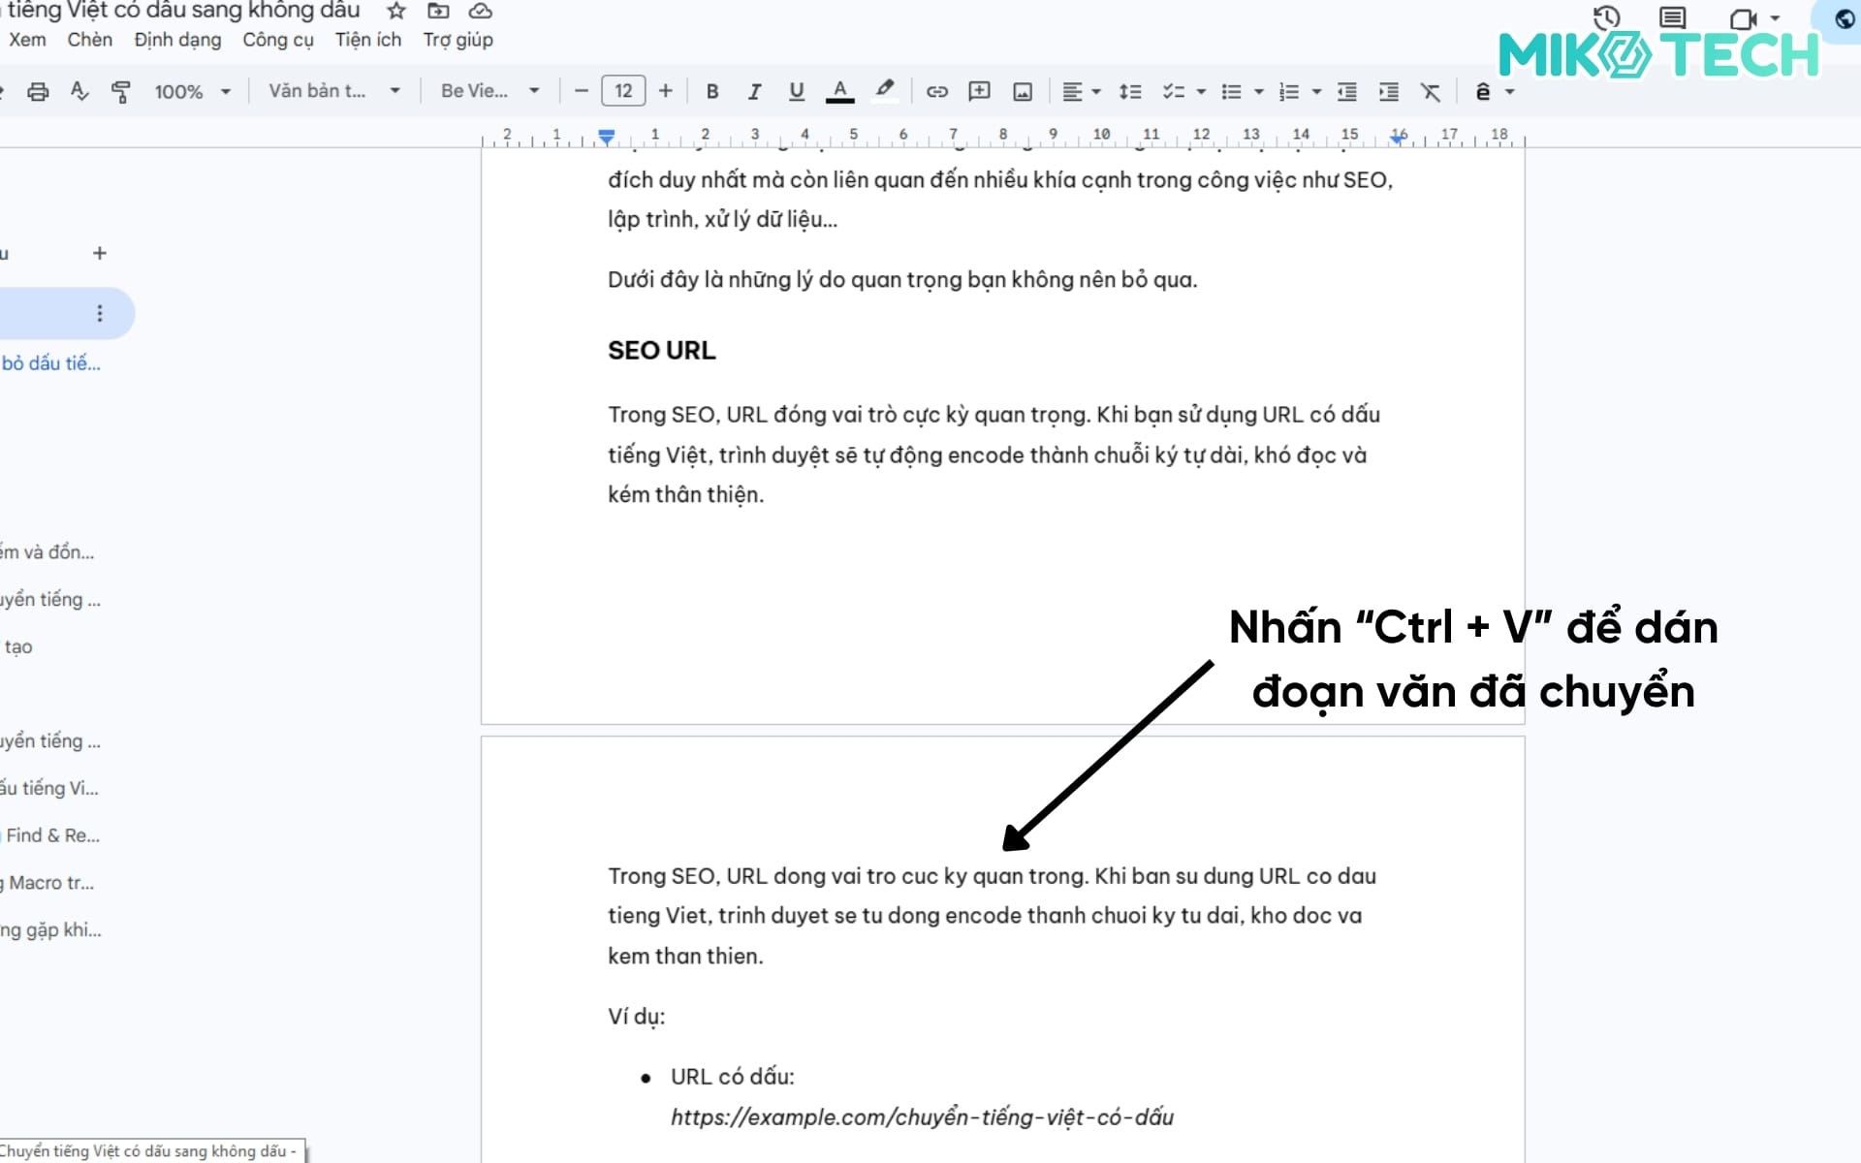Select outline entry ending 'm và đồn...'
Screen dimensions: 1861x1163
coord(47,552)
